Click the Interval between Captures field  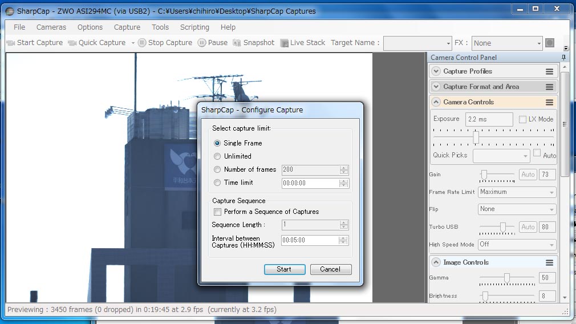pos(310,240)
